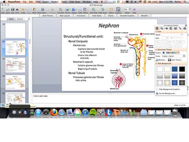This screenshot has height=142, width=189.
Task: Choose the solid black slide background
Action: 182,69
